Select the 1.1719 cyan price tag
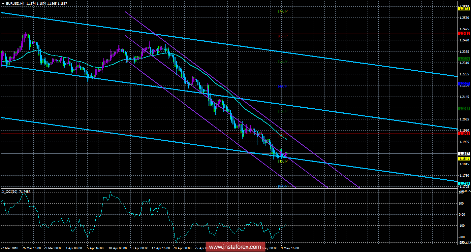 pyautogui.click(x=464, y=183)
